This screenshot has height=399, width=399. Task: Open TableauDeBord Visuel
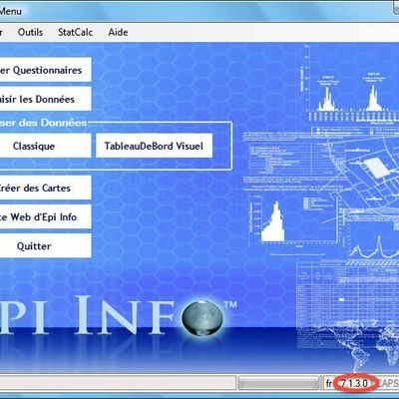click(154, 146)
